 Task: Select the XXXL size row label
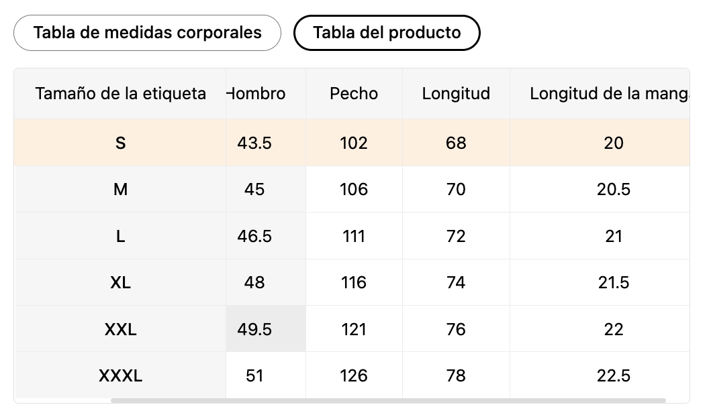click(x=120, y=376)
